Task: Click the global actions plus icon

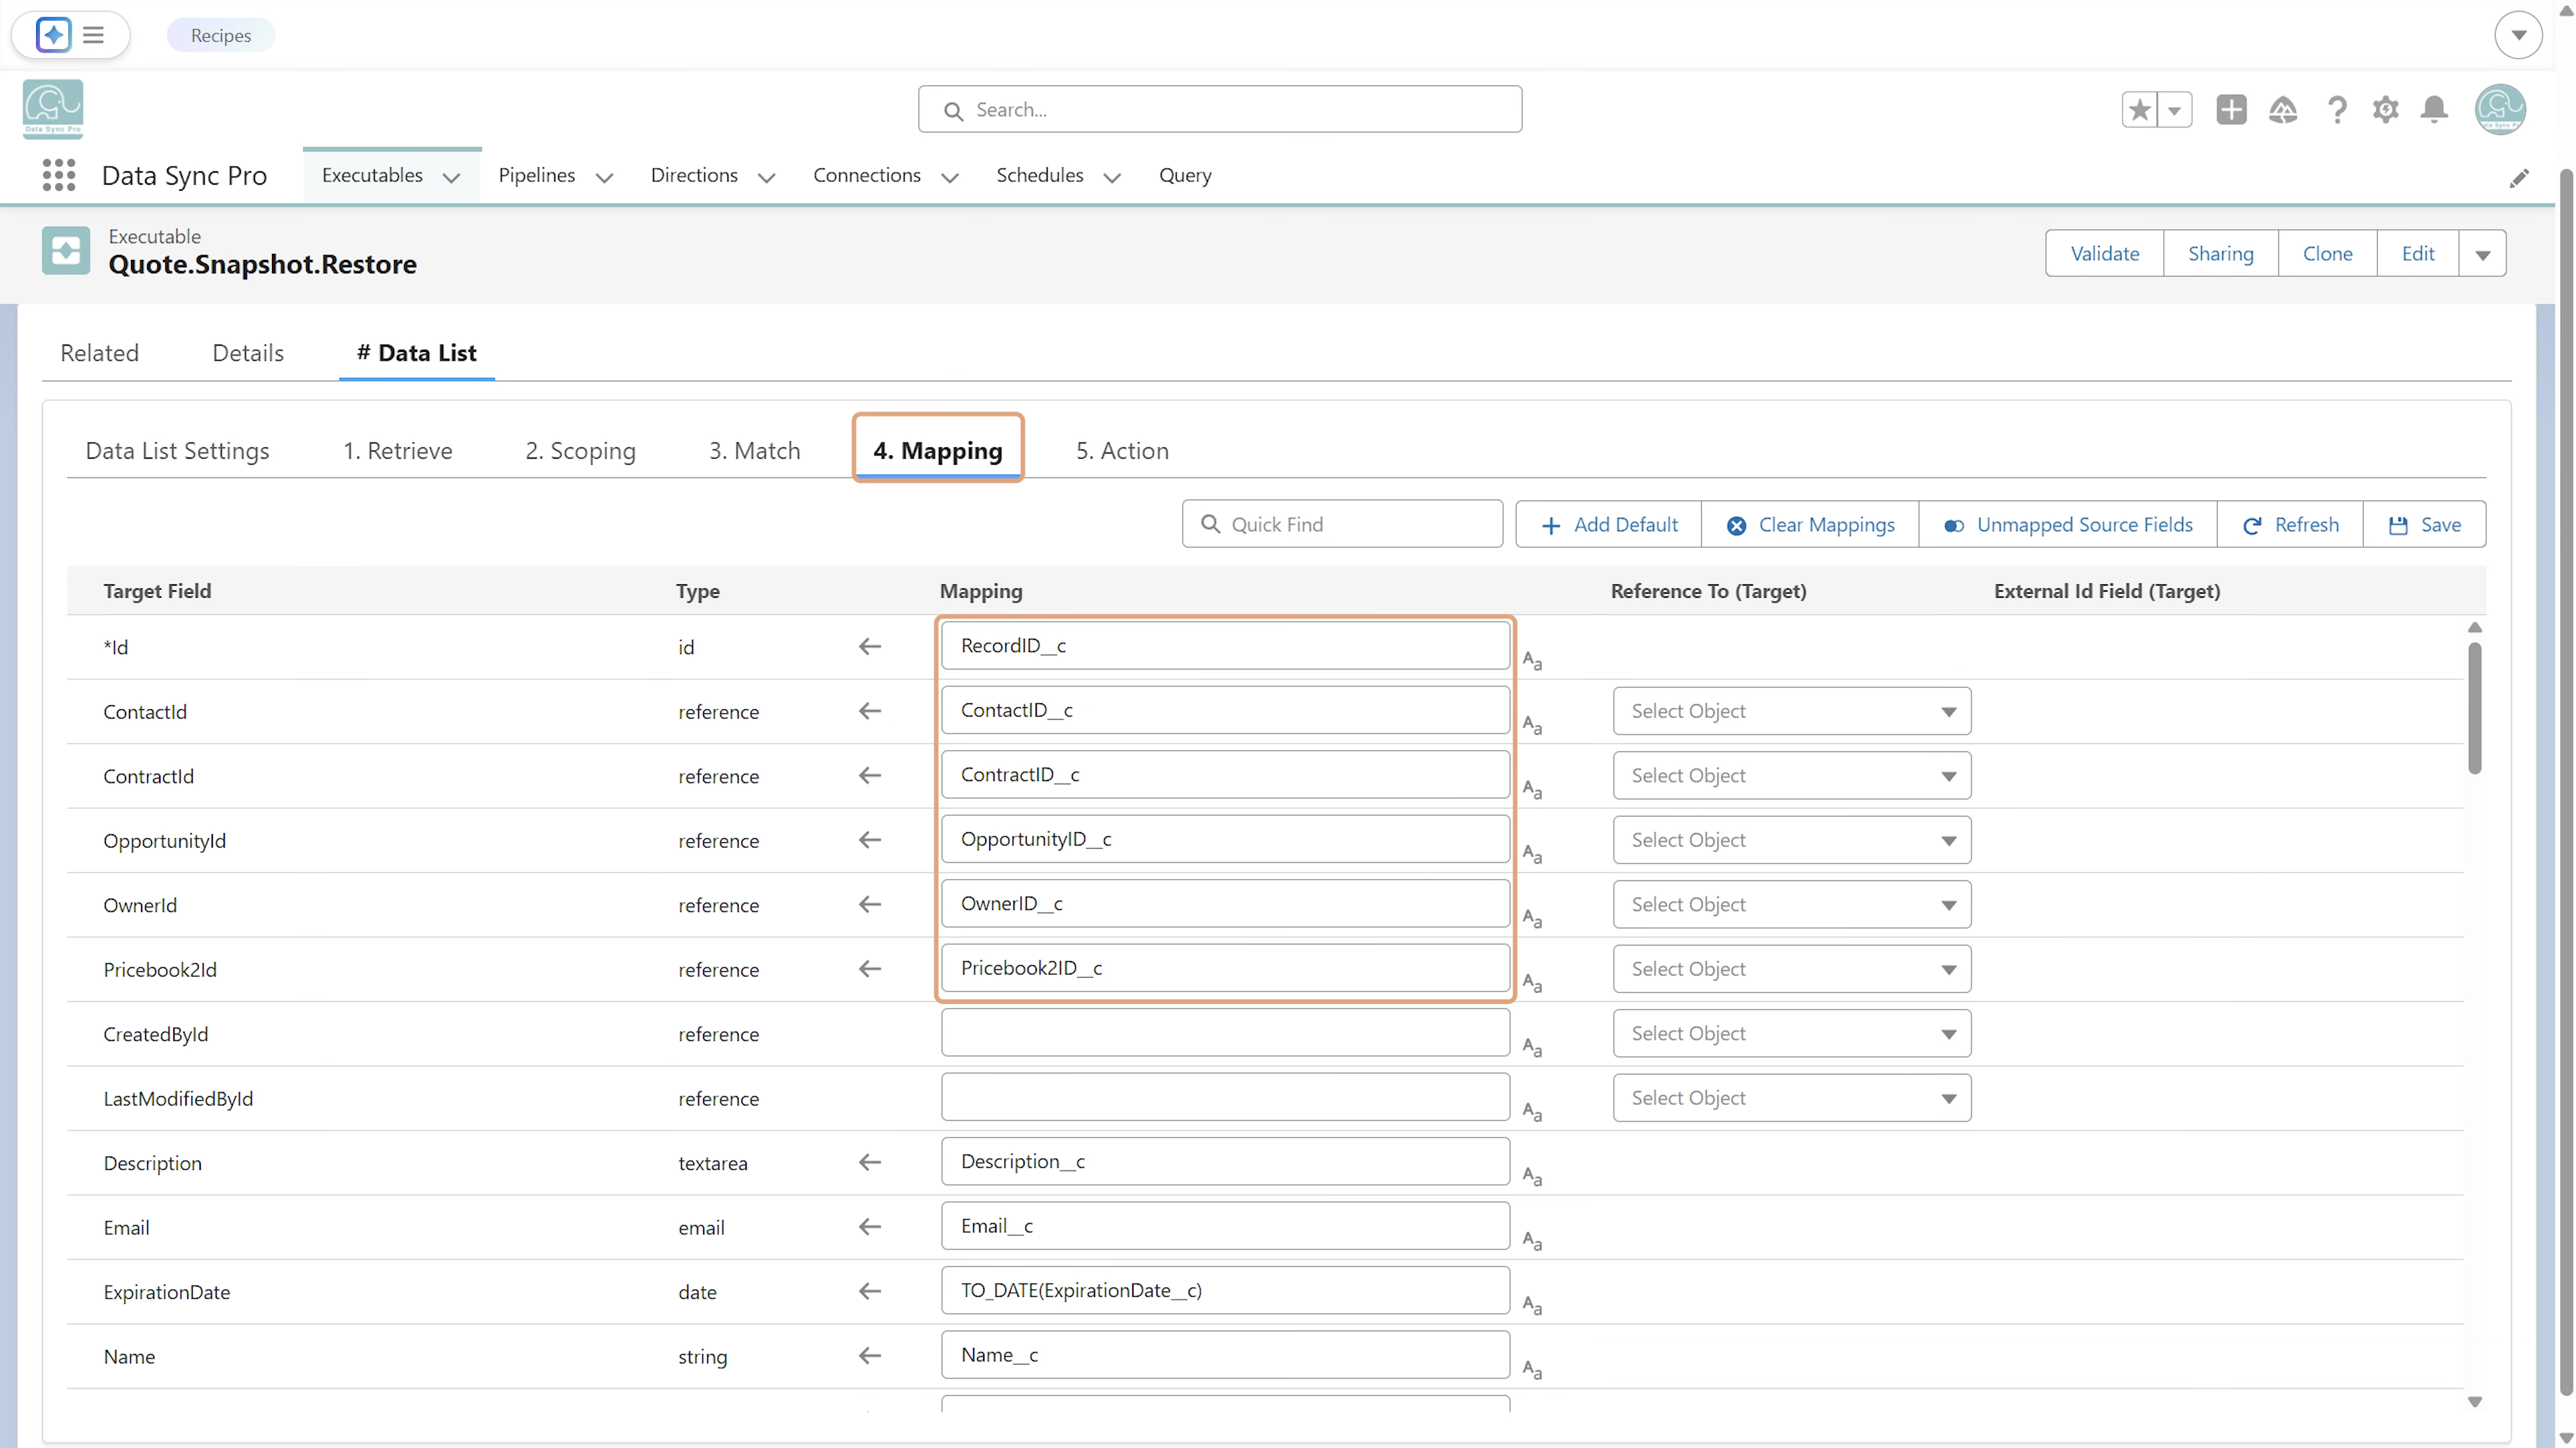Action: (2230, 109)
